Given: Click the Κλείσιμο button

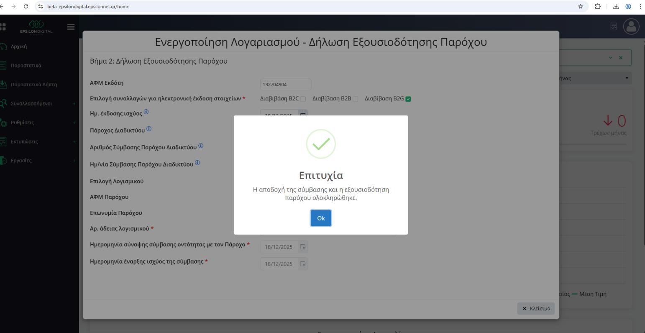Looking at the screenshot, I should (x=536, y=309).
